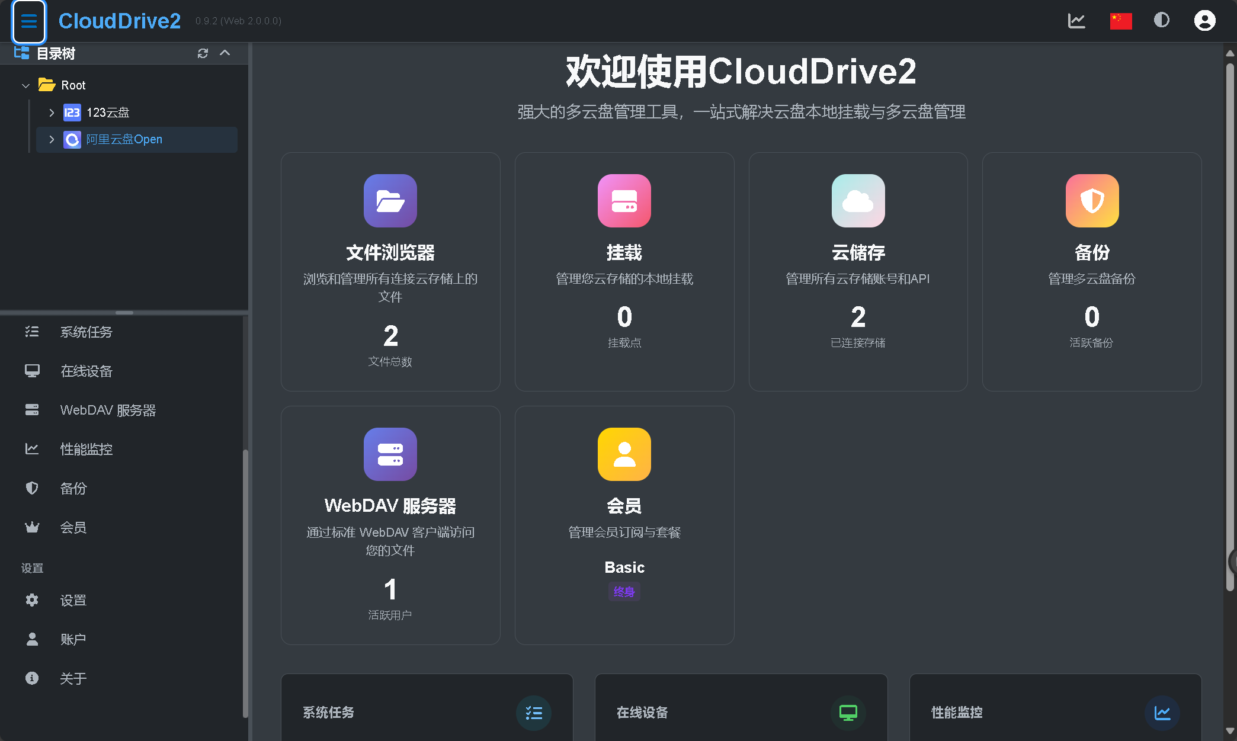Click the scroll down arrow at bottom right

[x=1230, y=730]
